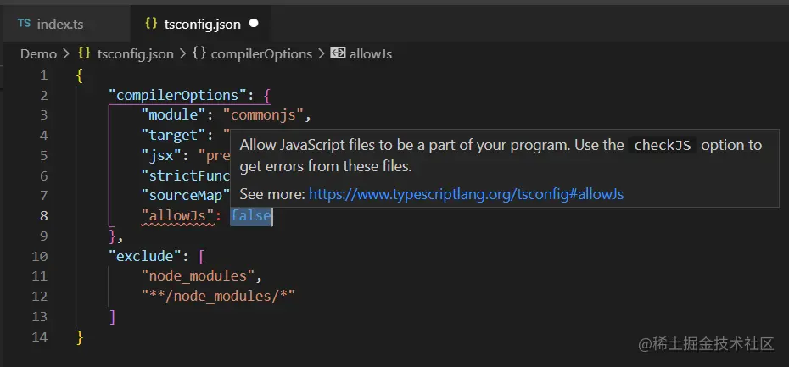
Task: Switch to the index.ts tab
Action: click(x=59, y=24)
